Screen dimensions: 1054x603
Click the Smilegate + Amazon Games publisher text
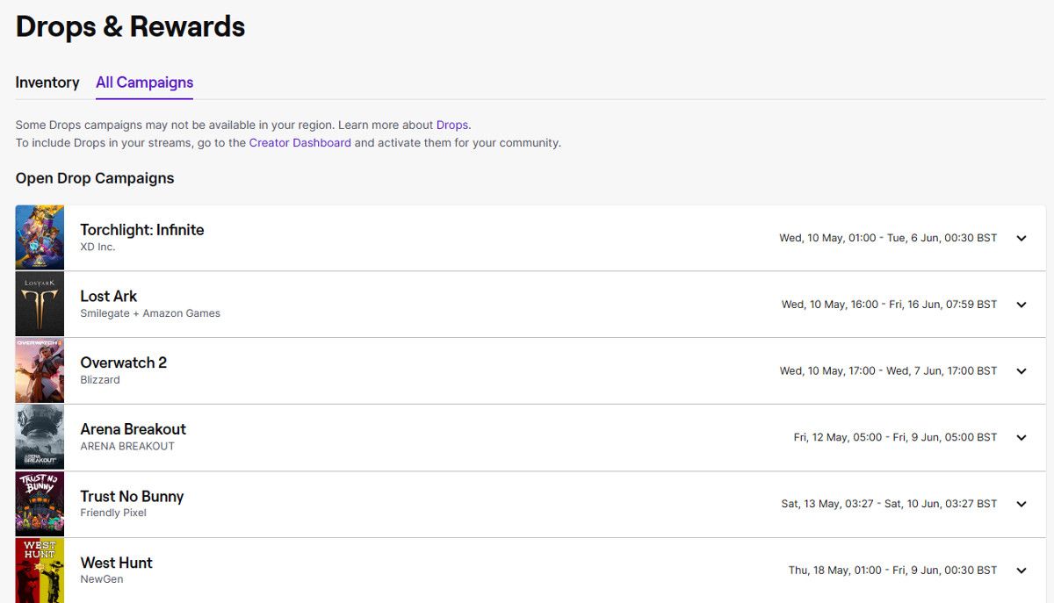150,313
